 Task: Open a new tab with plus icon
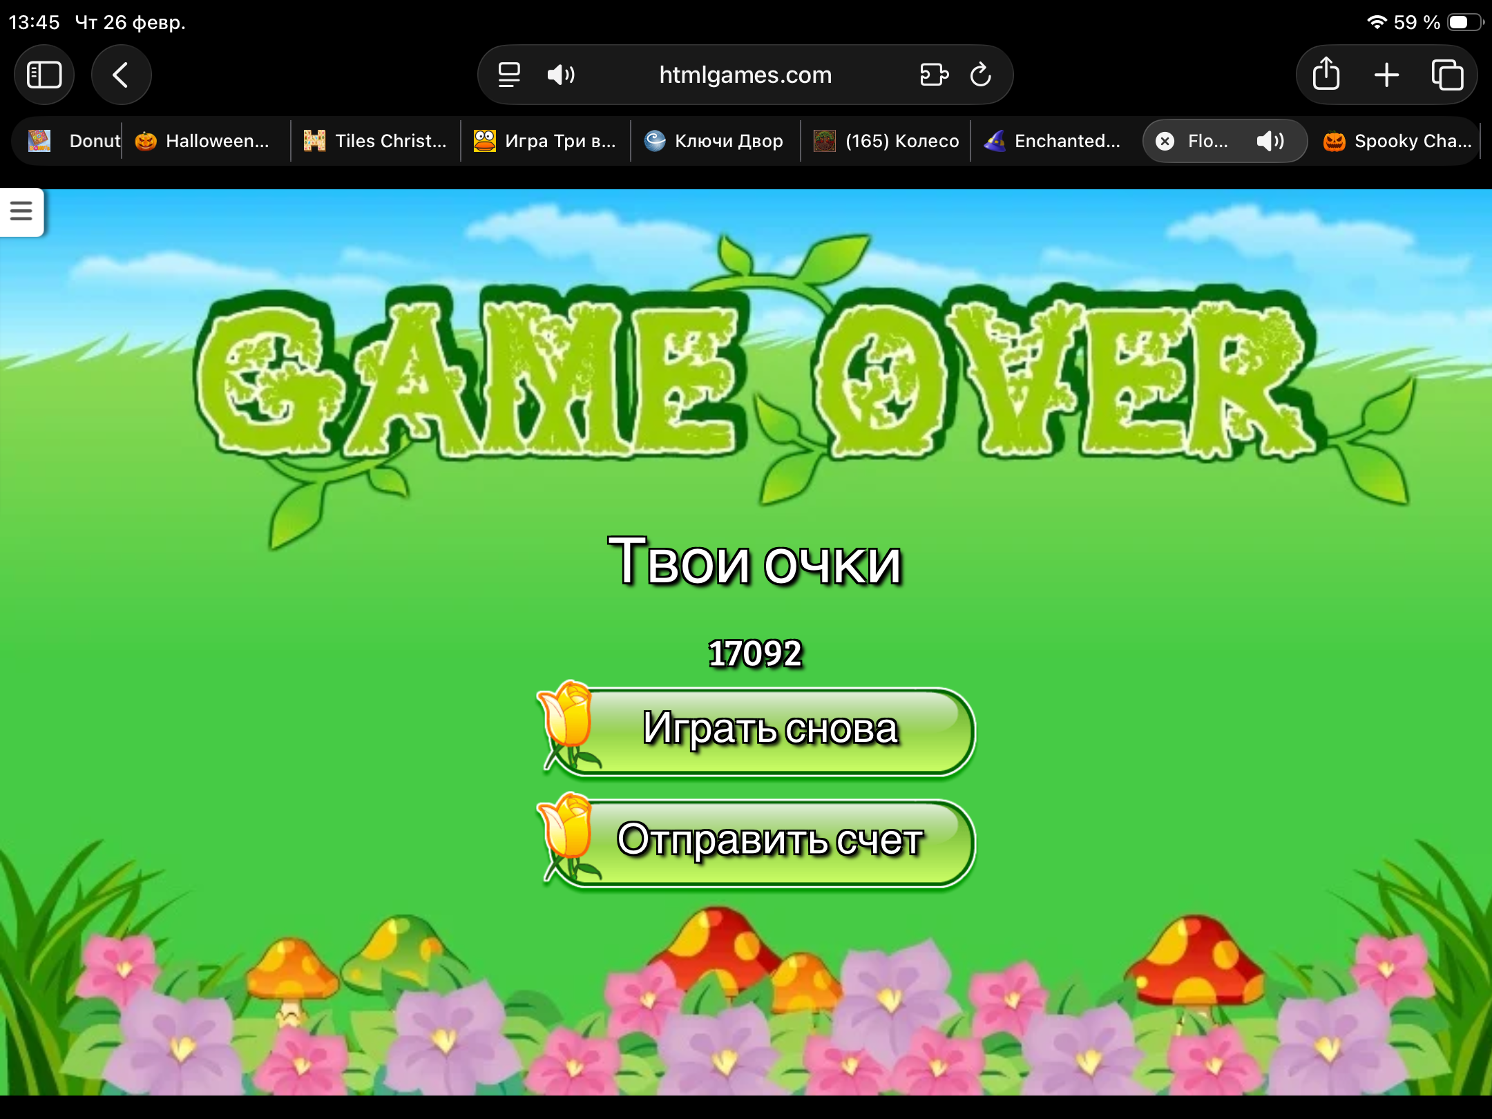click(x=1386, y=75)
